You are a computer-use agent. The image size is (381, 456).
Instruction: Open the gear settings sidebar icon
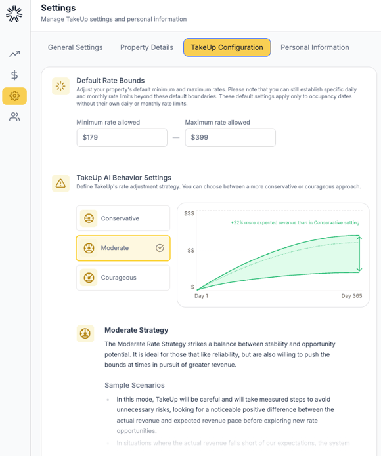tap(14, 96)
